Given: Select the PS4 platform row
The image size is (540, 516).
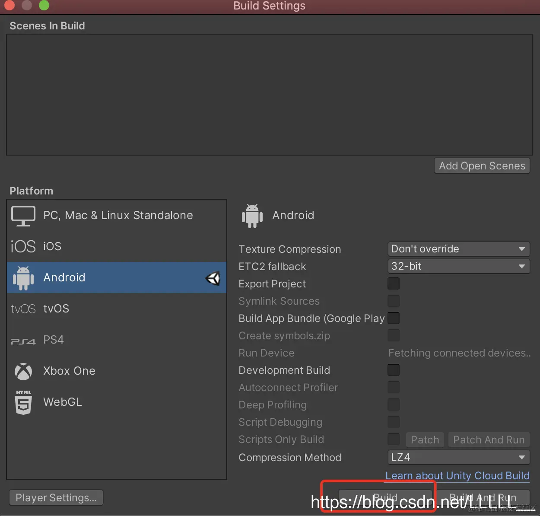Looking at the screenshot, I should pos(117,340).
